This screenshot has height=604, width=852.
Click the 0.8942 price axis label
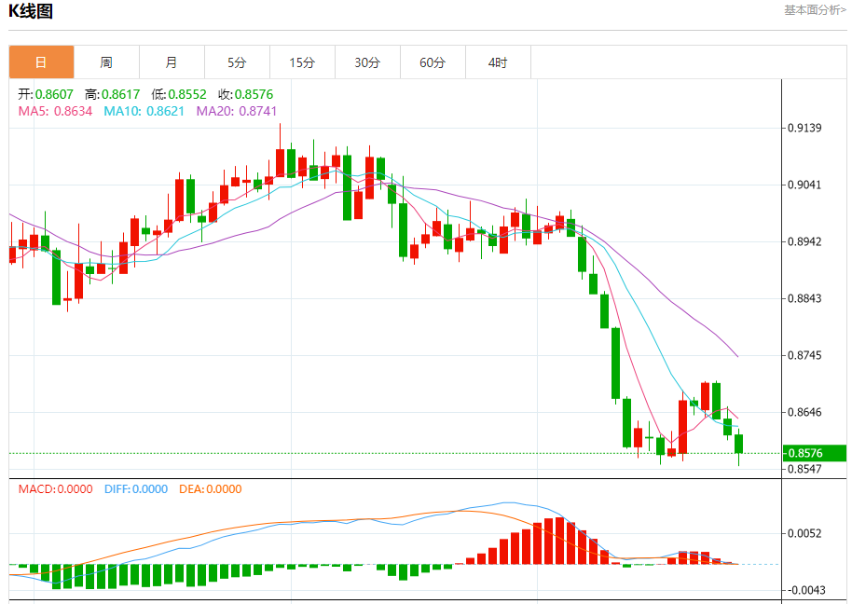(x=804, y=241)
